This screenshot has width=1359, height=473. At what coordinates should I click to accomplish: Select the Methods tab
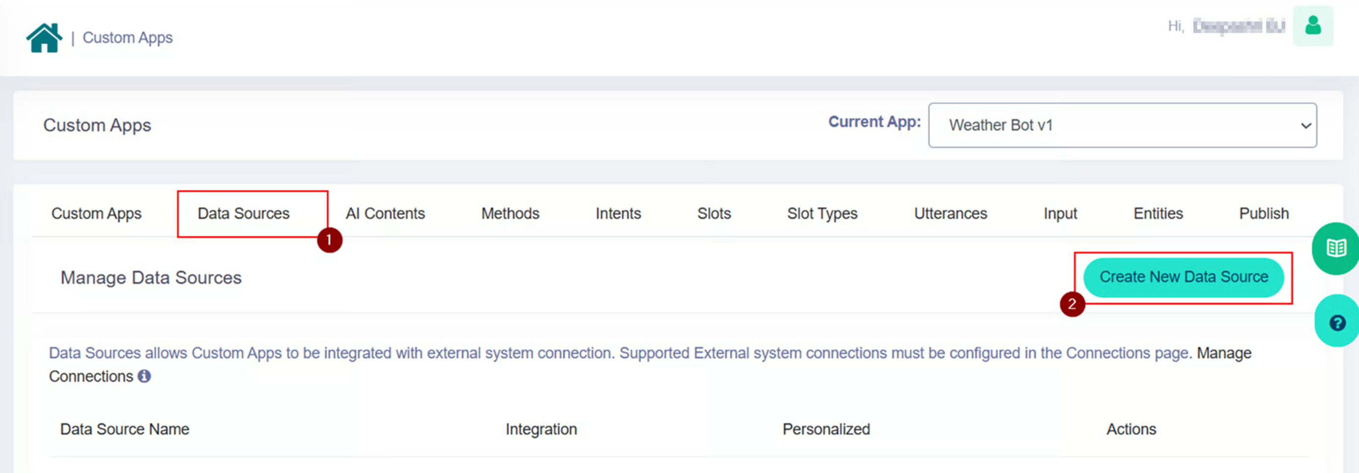509,213
